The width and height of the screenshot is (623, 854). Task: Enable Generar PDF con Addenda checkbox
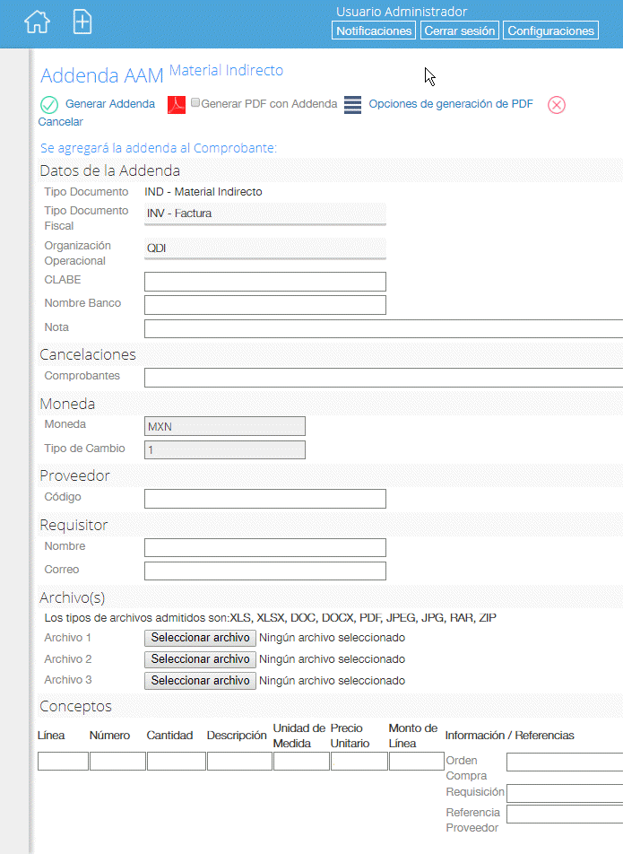[195, 102]
